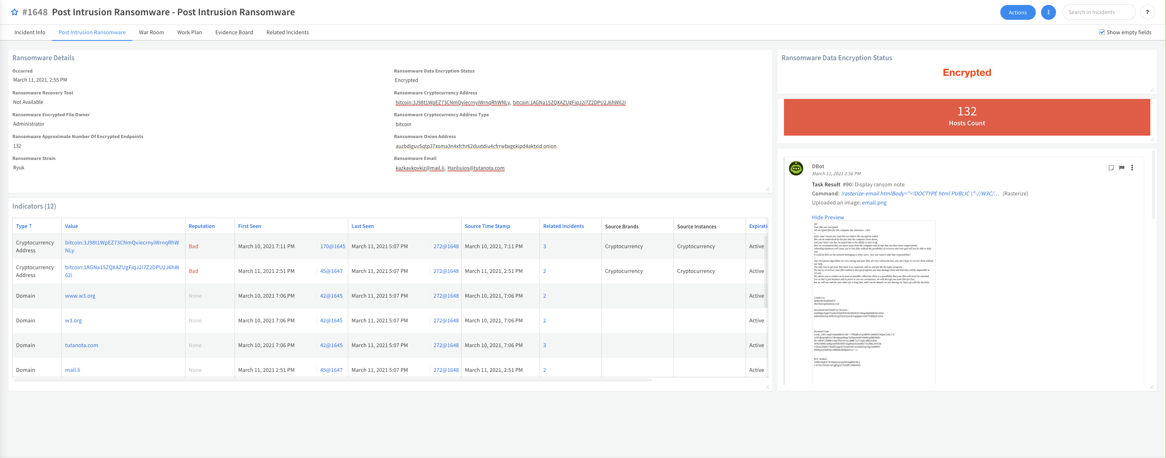Click the red 132 Hosts Count tile
The width and height of the screenshot is (1166, 458).
[x=967, y=117]
